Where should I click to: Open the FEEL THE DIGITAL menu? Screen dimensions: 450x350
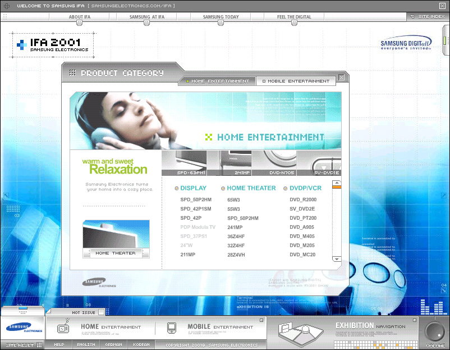click(x=294, y=17)
